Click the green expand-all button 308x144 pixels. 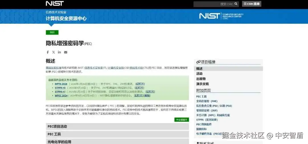[181, 120]
